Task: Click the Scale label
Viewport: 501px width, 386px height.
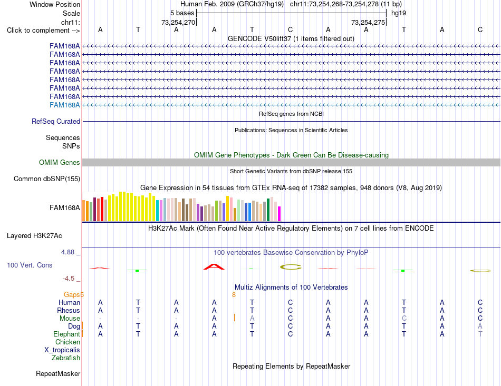Action: [71, 13]
